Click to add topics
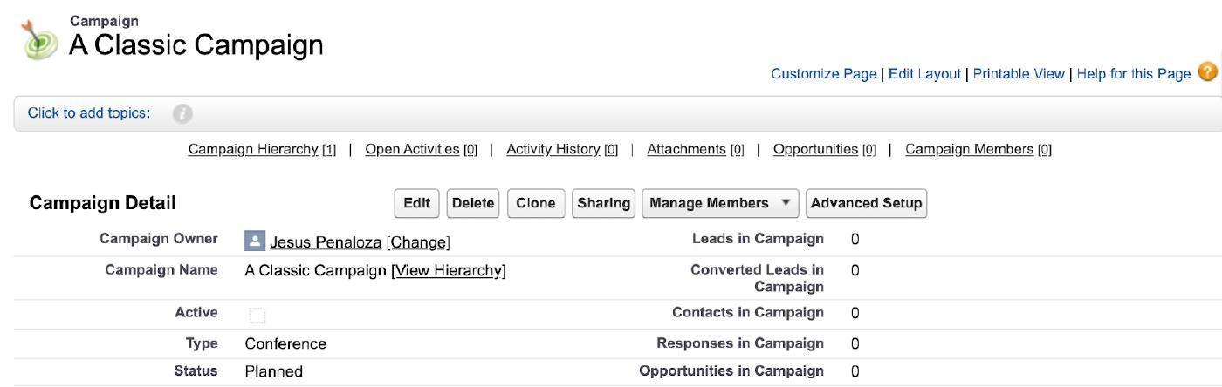This screenshot has height=387, width=1222. click(89, 113)
